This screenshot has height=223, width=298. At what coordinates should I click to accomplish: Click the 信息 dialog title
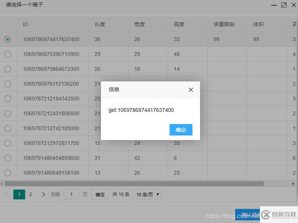coord(114,89)
